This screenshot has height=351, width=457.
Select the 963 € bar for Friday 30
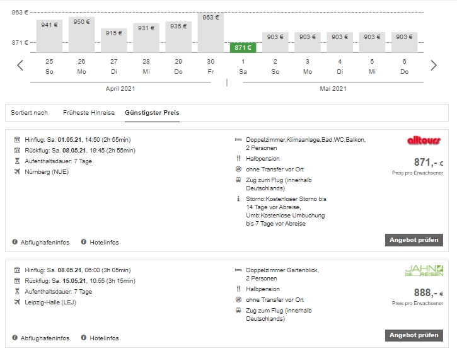(x=211, y=33)
